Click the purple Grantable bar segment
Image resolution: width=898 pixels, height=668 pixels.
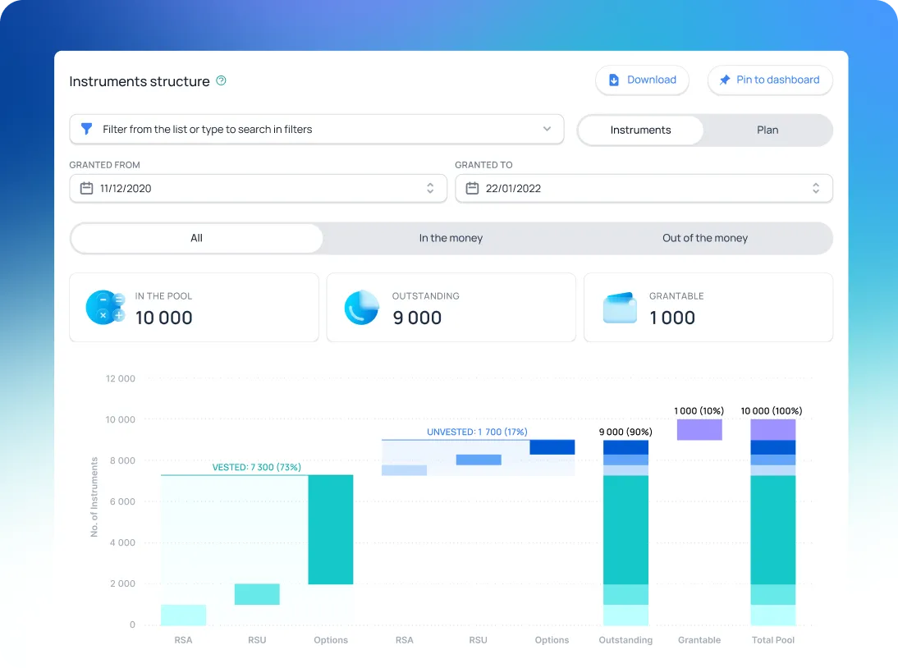pyautogui.click(x=699, y=428)
